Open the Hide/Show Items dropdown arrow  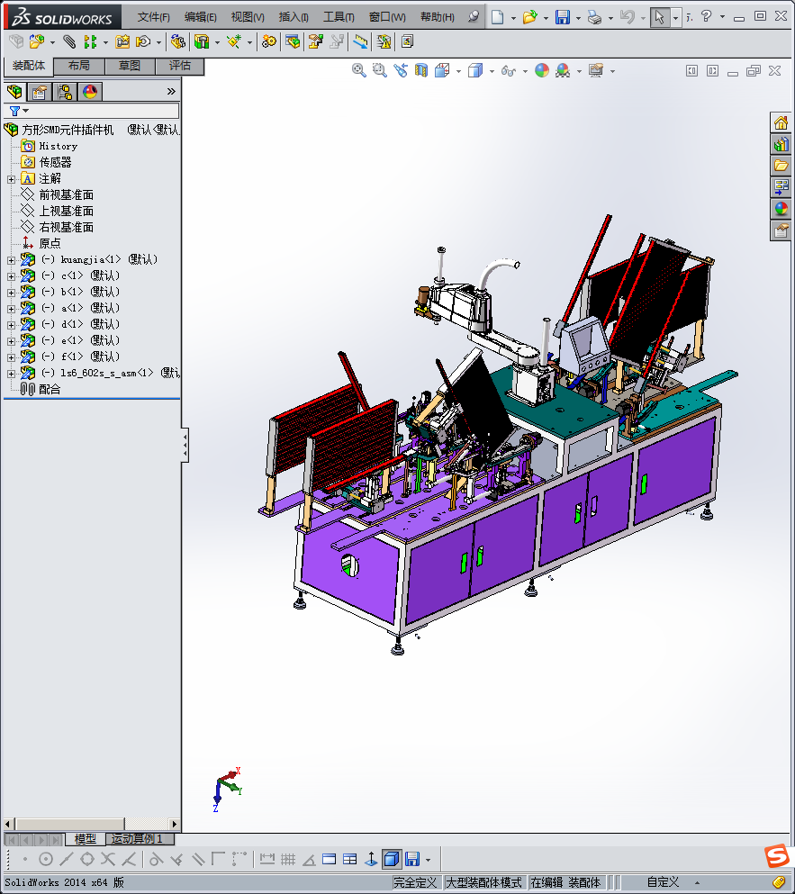525,71
